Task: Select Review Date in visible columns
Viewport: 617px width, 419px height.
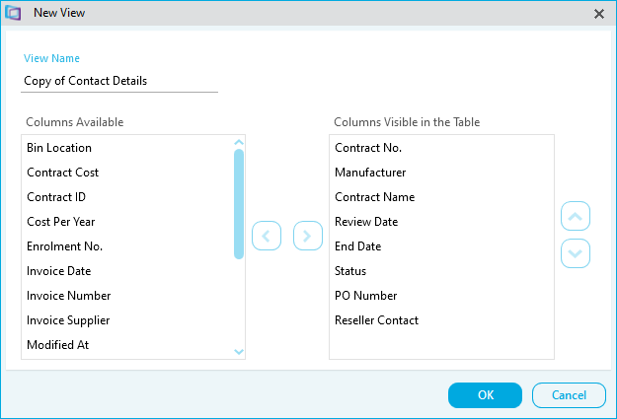Action: point(366,222)
